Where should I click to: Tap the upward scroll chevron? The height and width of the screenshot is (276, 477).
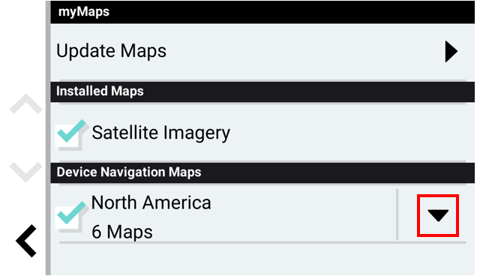coord(25,103)
